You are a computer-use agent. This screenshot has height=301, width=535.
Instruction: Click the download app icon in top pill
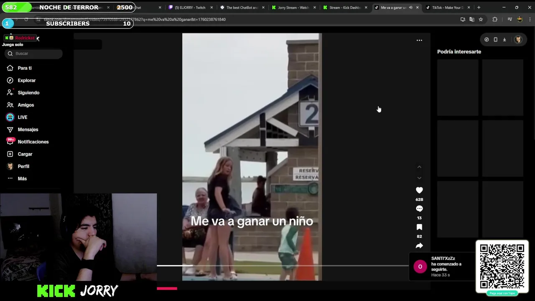click(x=504, y=40)
